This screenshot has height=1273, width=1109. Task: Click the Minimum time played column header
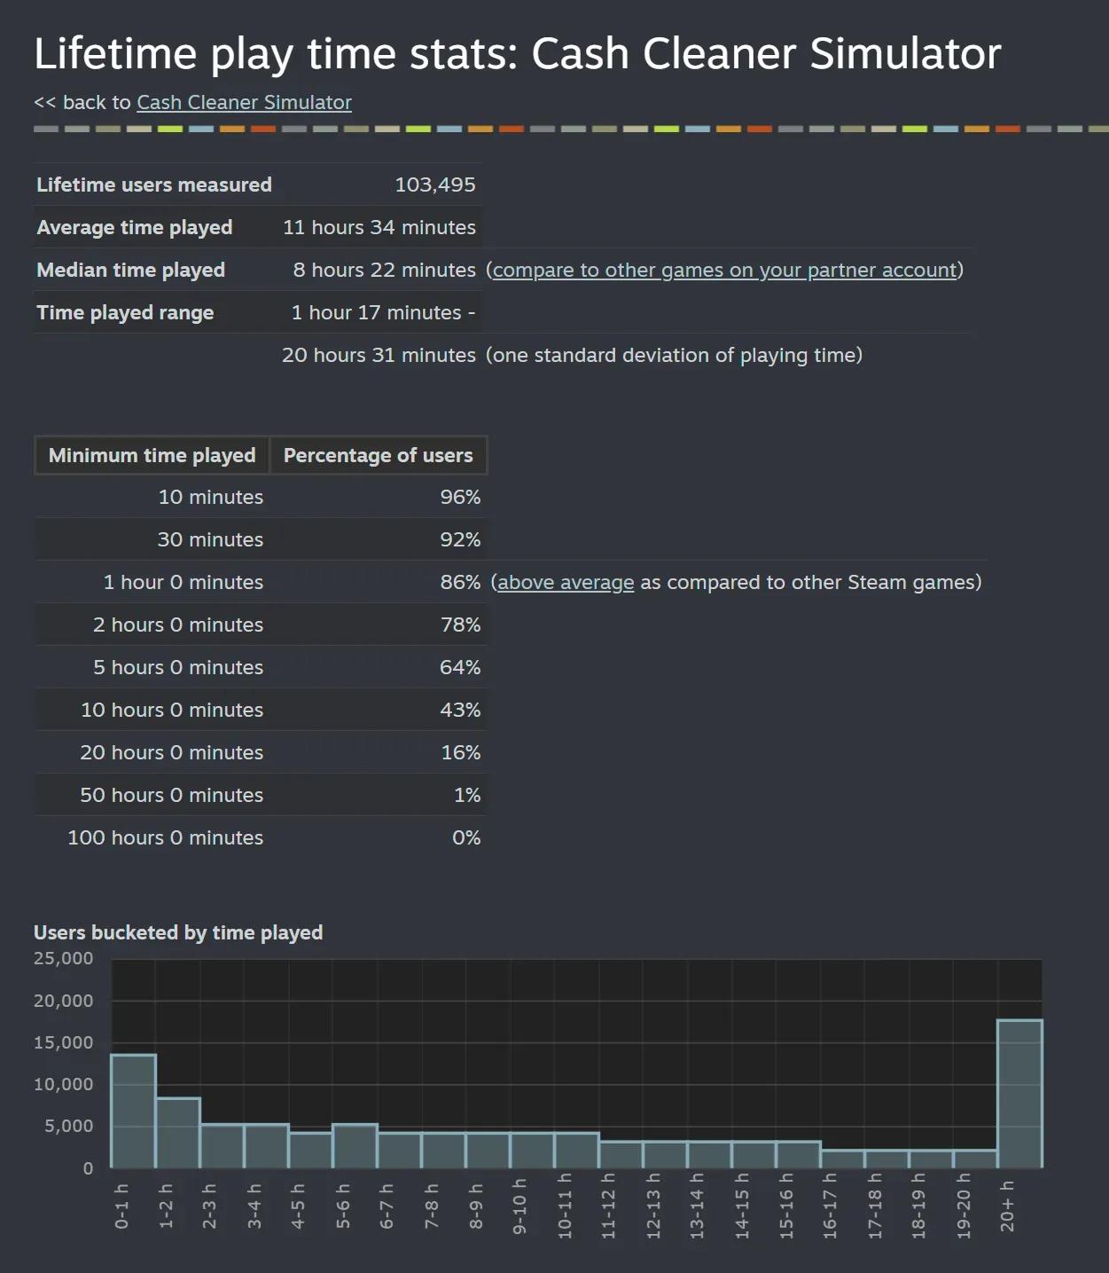coord(151,455)
